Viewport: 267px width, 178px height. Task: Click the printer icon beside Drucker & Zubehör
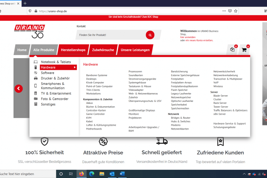(35, 78)
